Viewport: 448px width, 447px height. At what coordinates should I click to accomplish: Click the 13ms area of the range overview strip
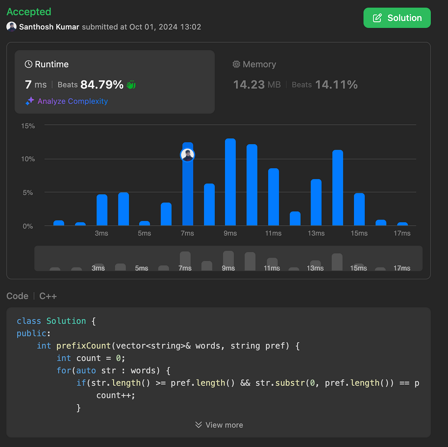coord(316,265)
